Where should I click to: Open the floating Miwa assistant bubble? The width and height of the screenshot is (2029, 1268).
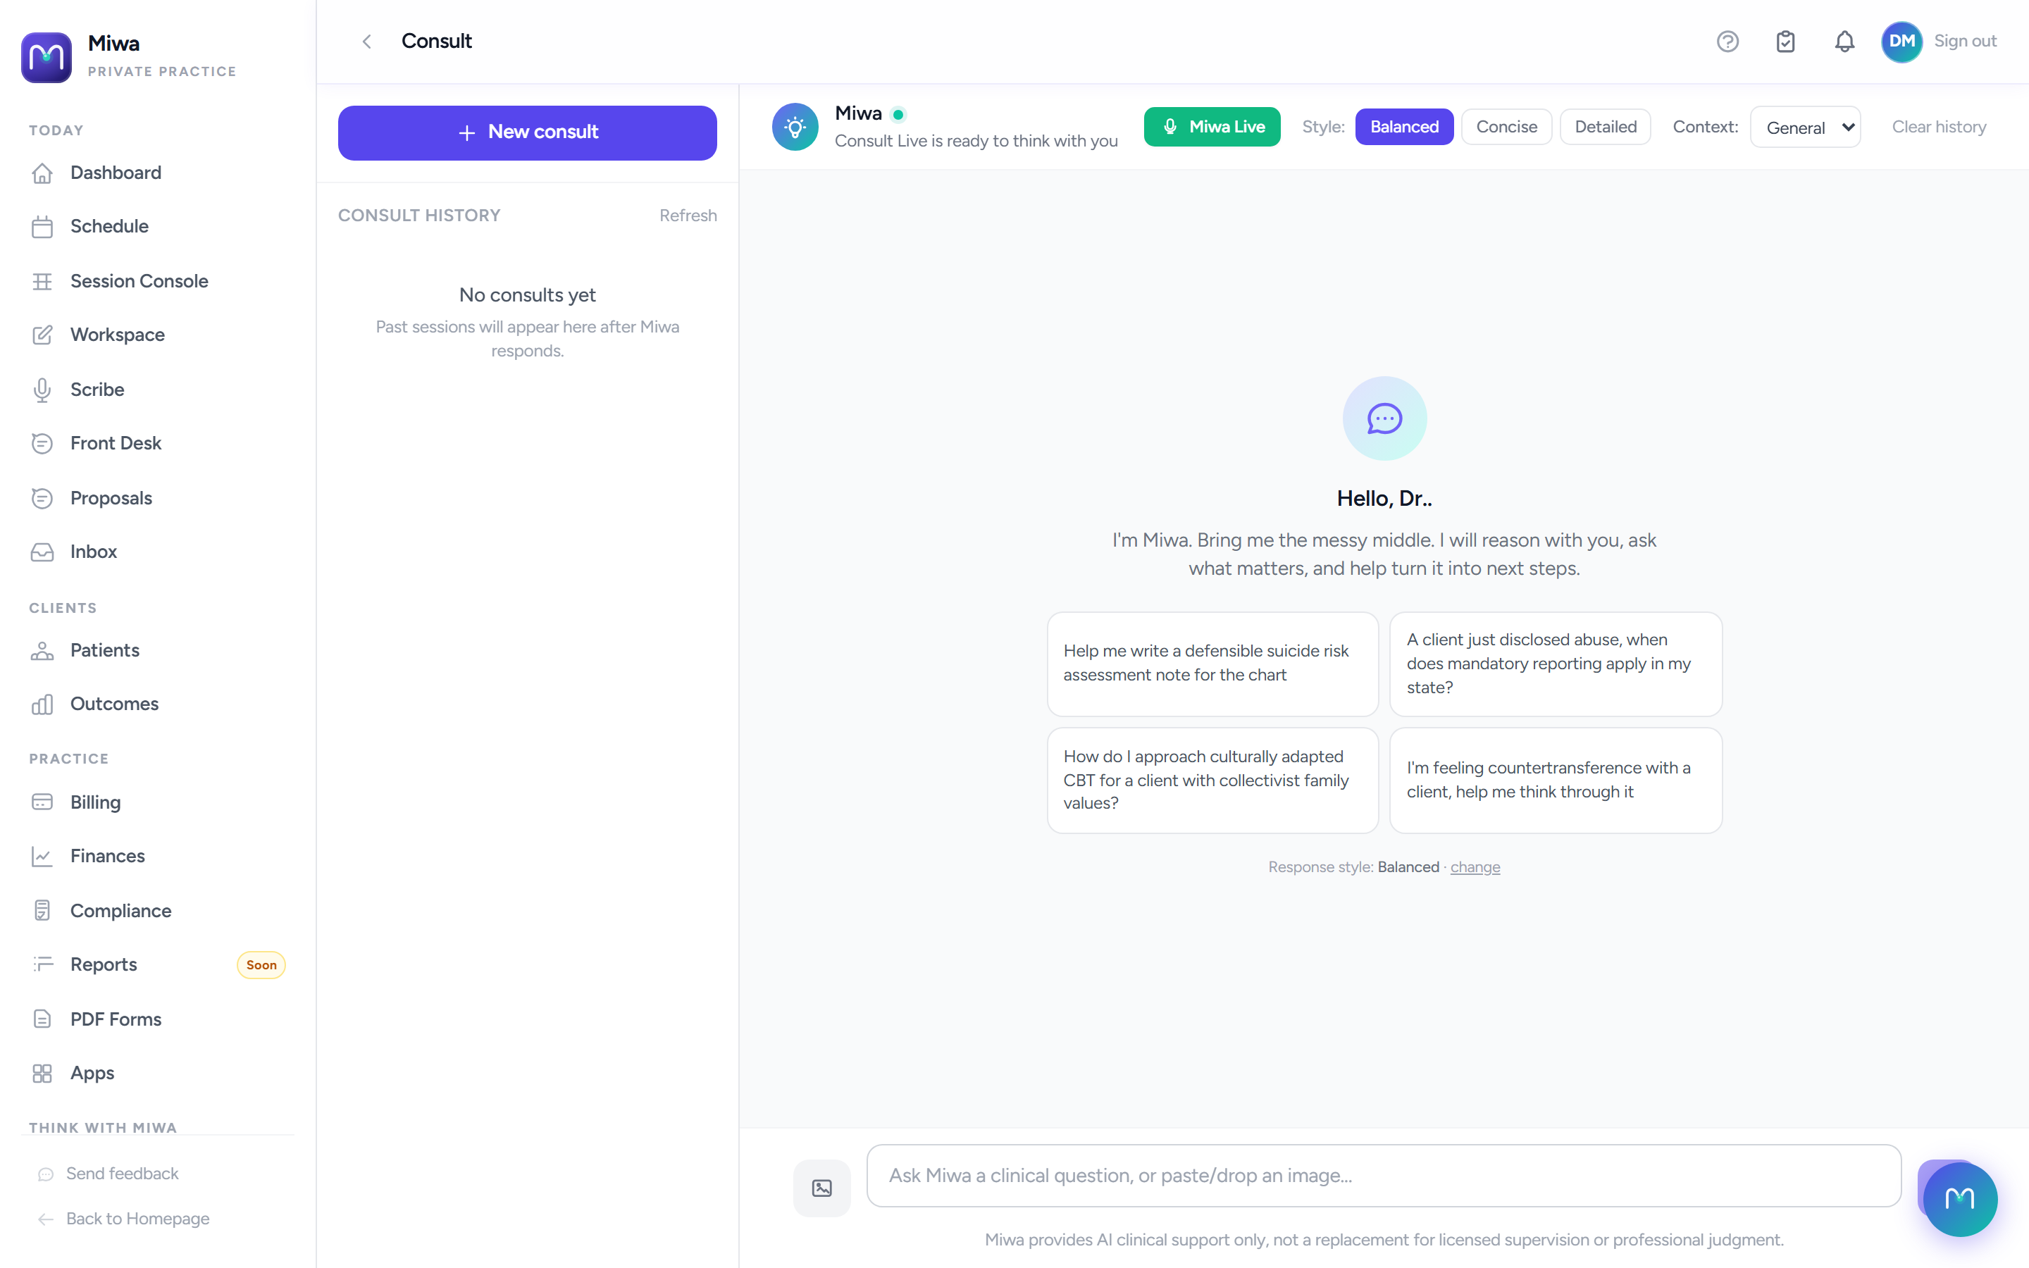pyautogui.click(x=1960, y=1199)
